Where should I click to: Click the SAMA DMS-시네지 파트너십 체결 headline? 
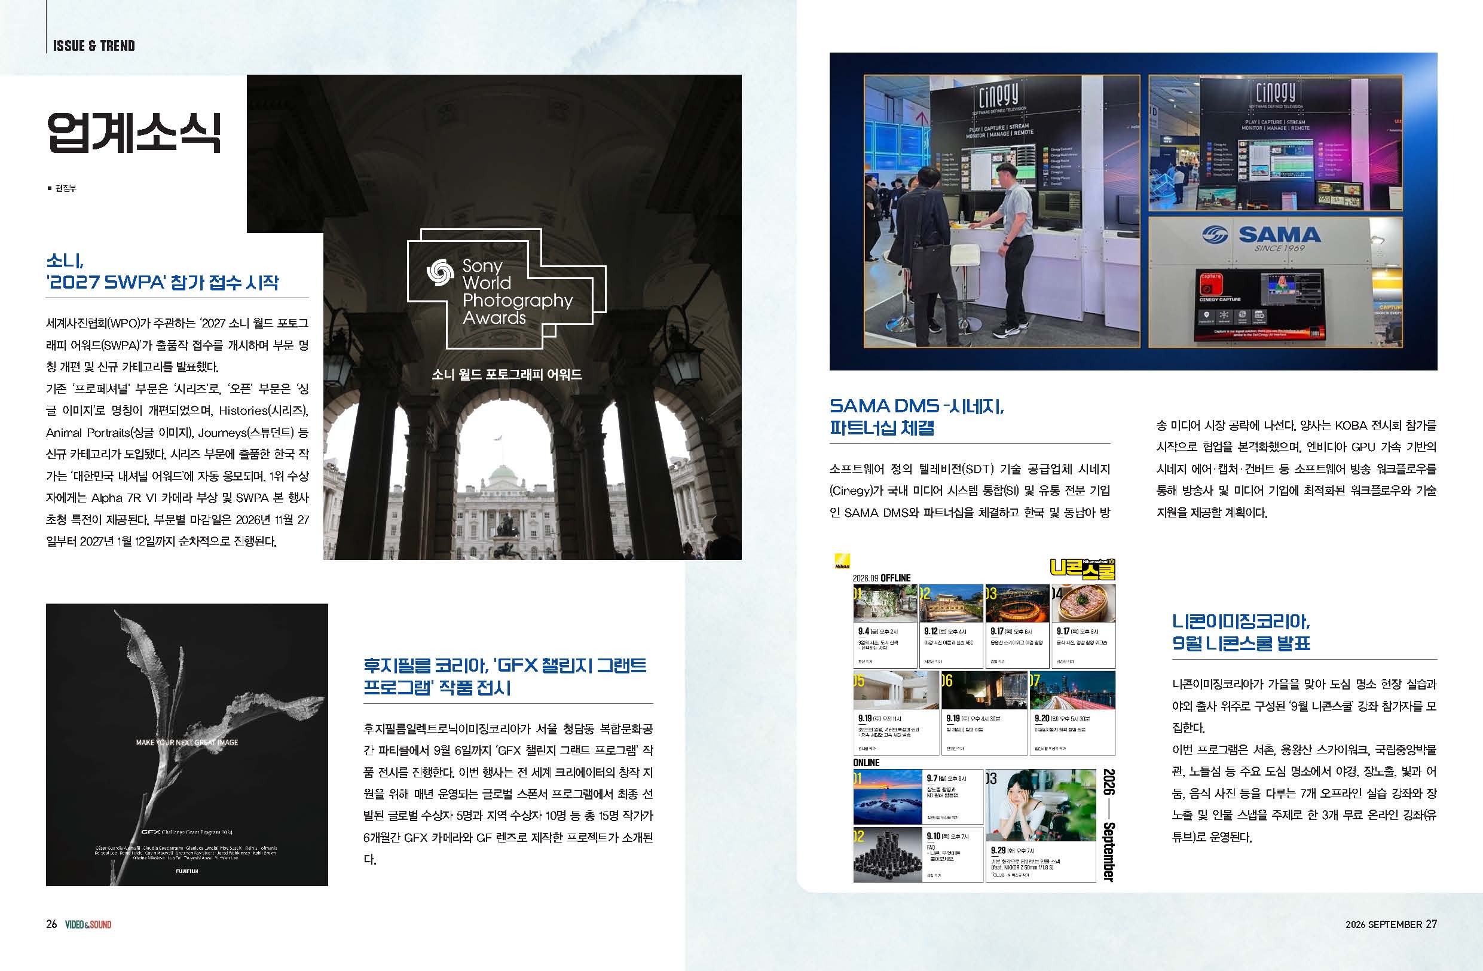pos(916,416)
